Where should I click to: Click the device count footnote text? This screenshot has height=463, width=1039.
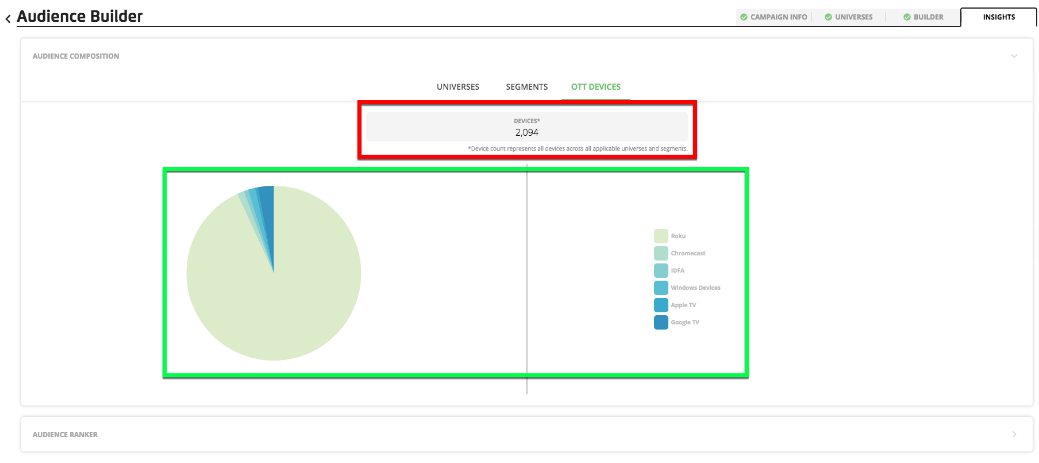(578, 148)
